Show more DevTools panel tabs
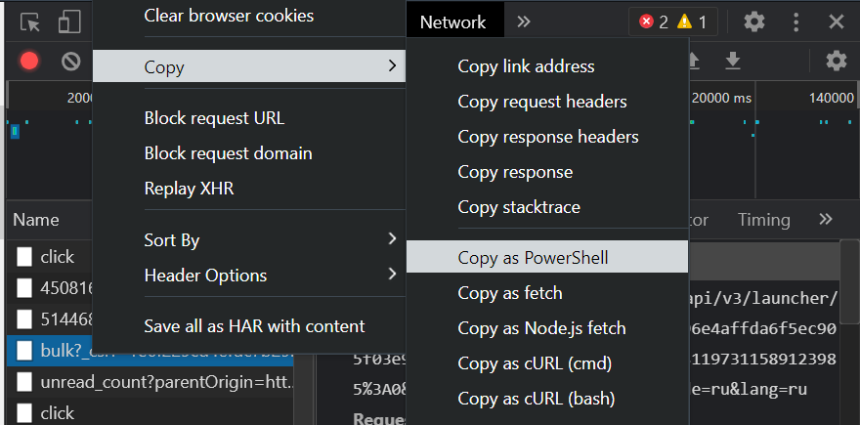The image size is (860, 425). 524,21
